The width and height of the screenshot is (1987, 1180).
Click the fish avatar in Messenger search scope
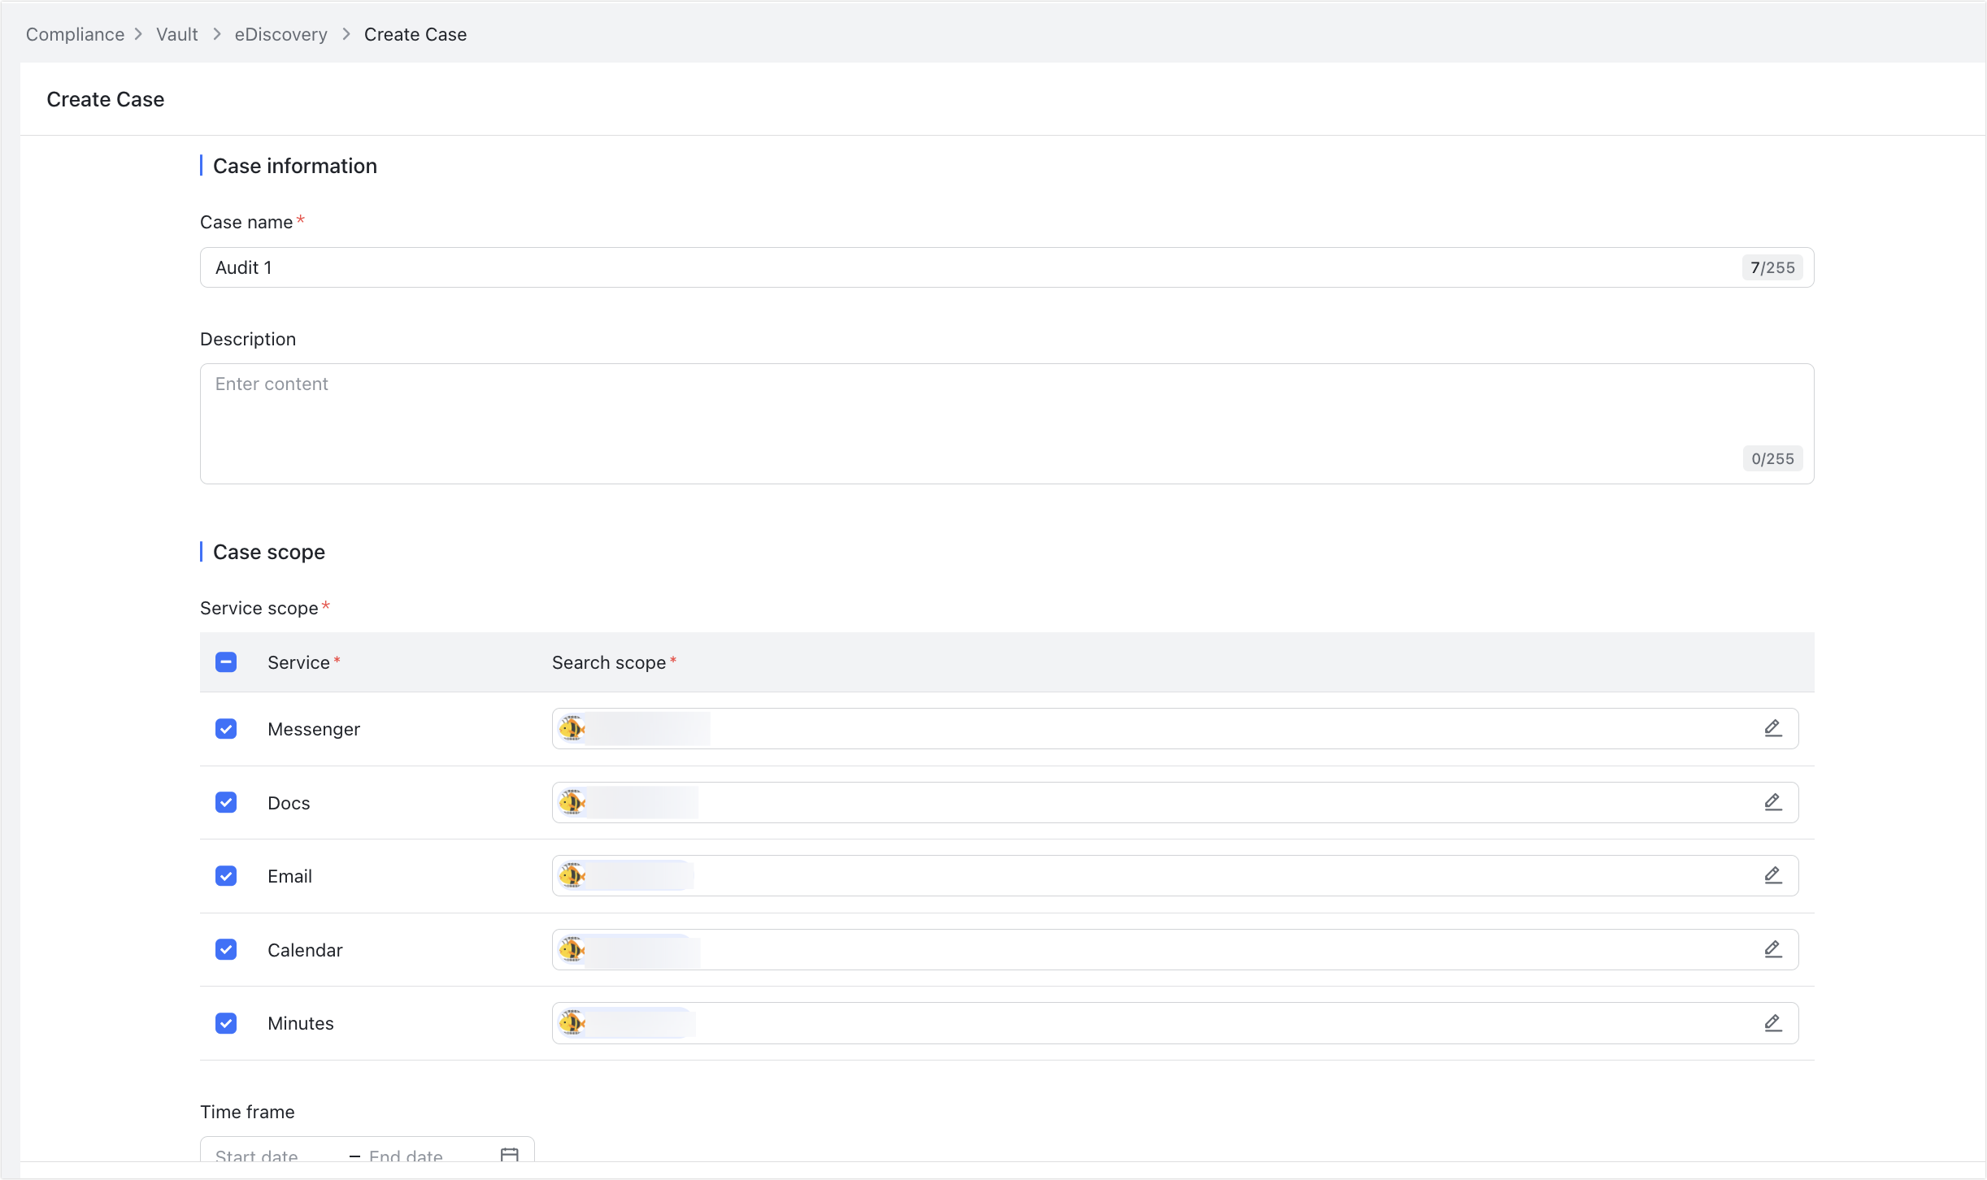572,728
